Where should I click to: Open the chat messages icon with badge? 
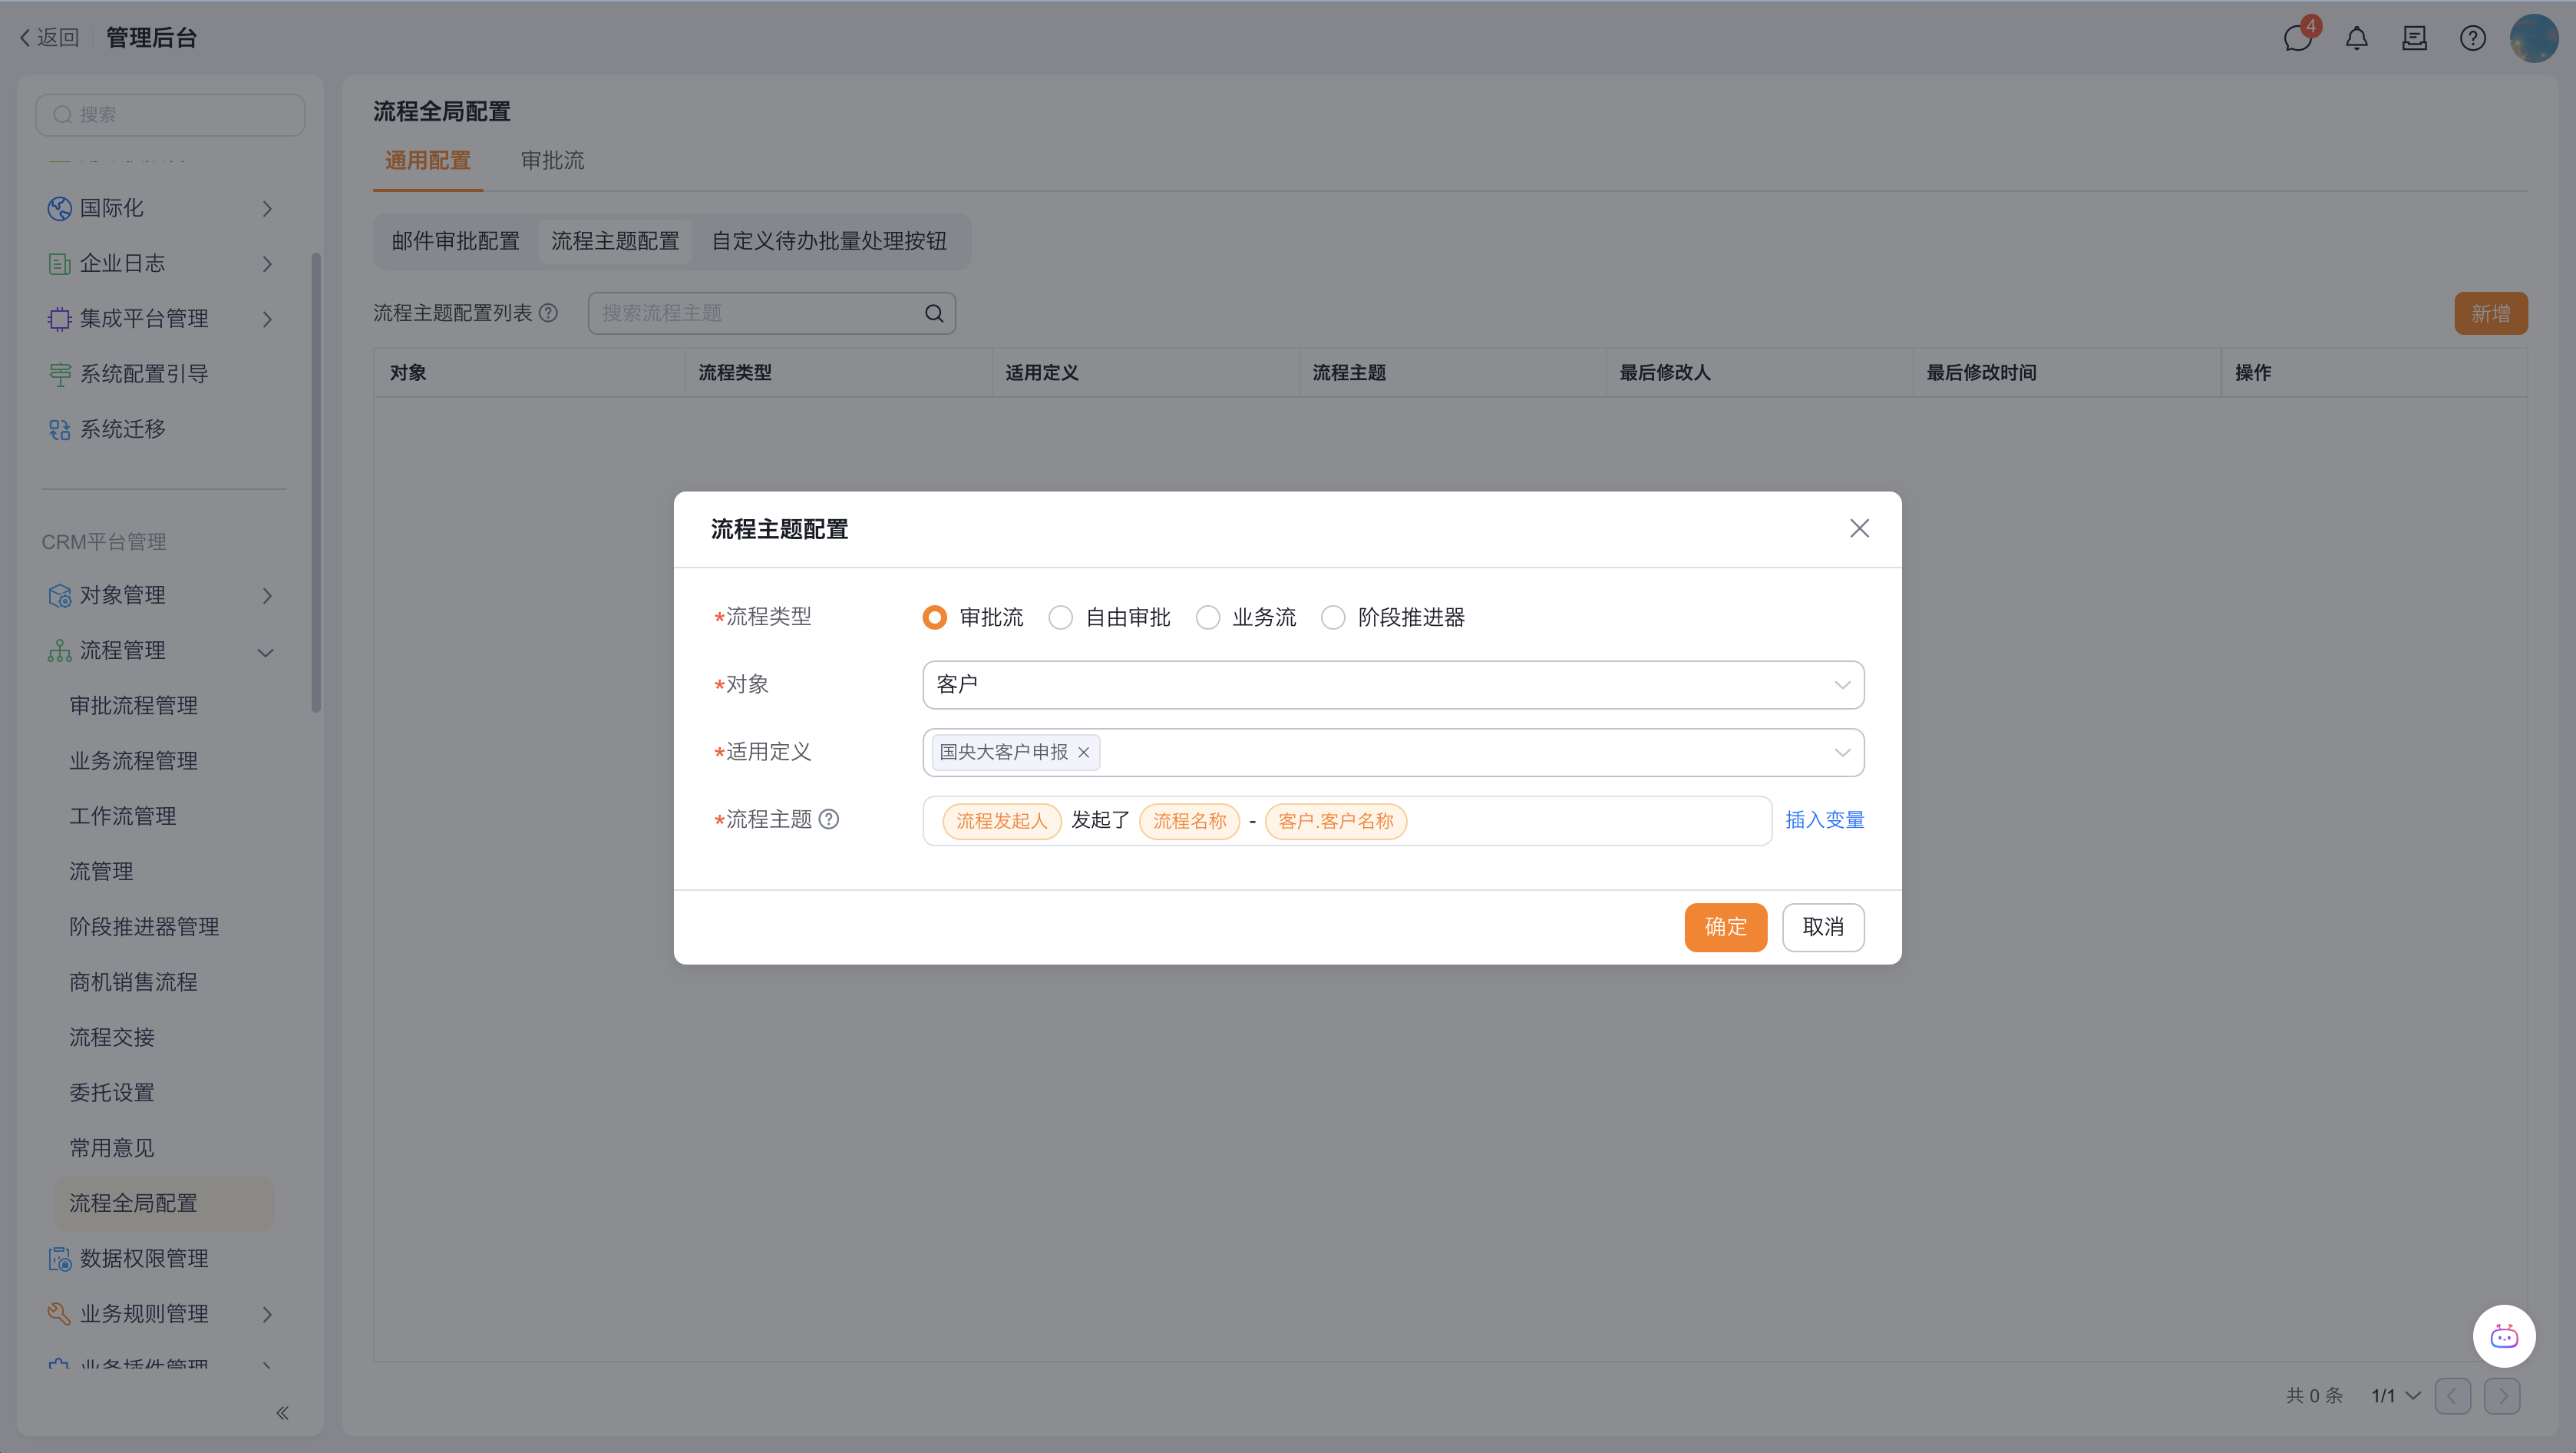[x=2297, y=38]
